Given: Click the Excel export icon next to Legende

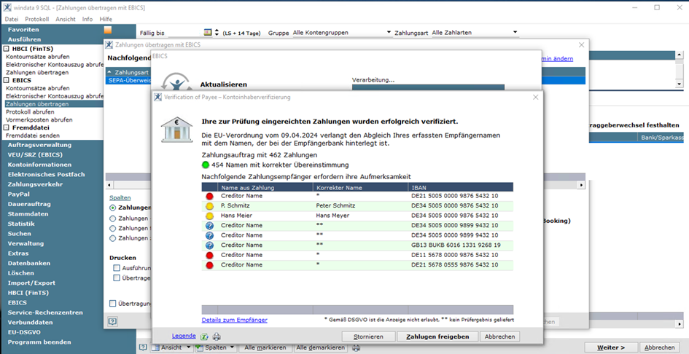Looking at the screenshot, I should click(x=205, y=337).
